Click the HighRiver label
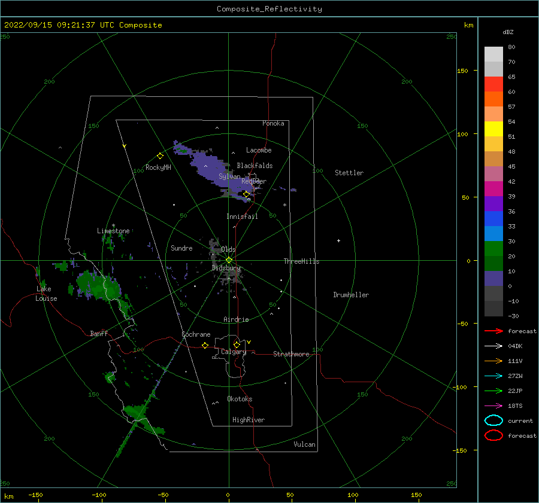Screen dimensions: 539x503 pyautogui.click(x=249, y=420)
